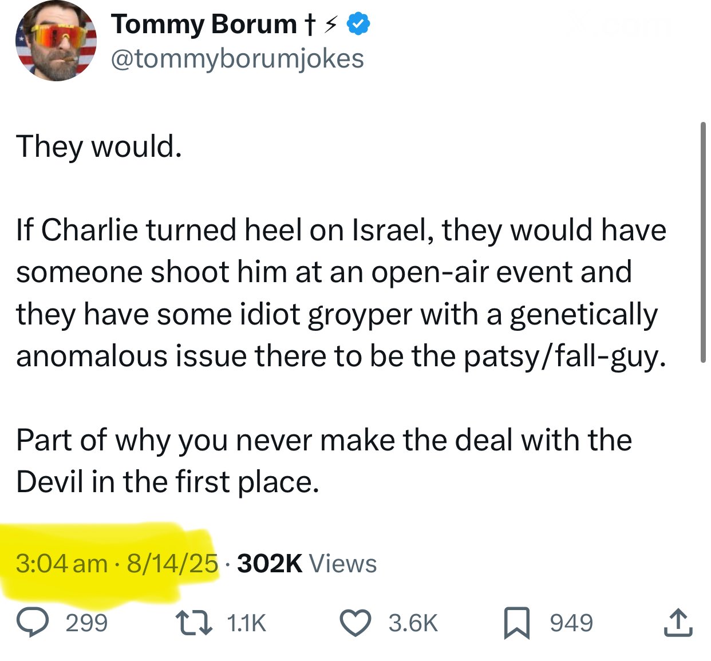The image size is (711, 661).
Task: Bookmark the post with the bookmark icon
Action: [x=516, y=623]
